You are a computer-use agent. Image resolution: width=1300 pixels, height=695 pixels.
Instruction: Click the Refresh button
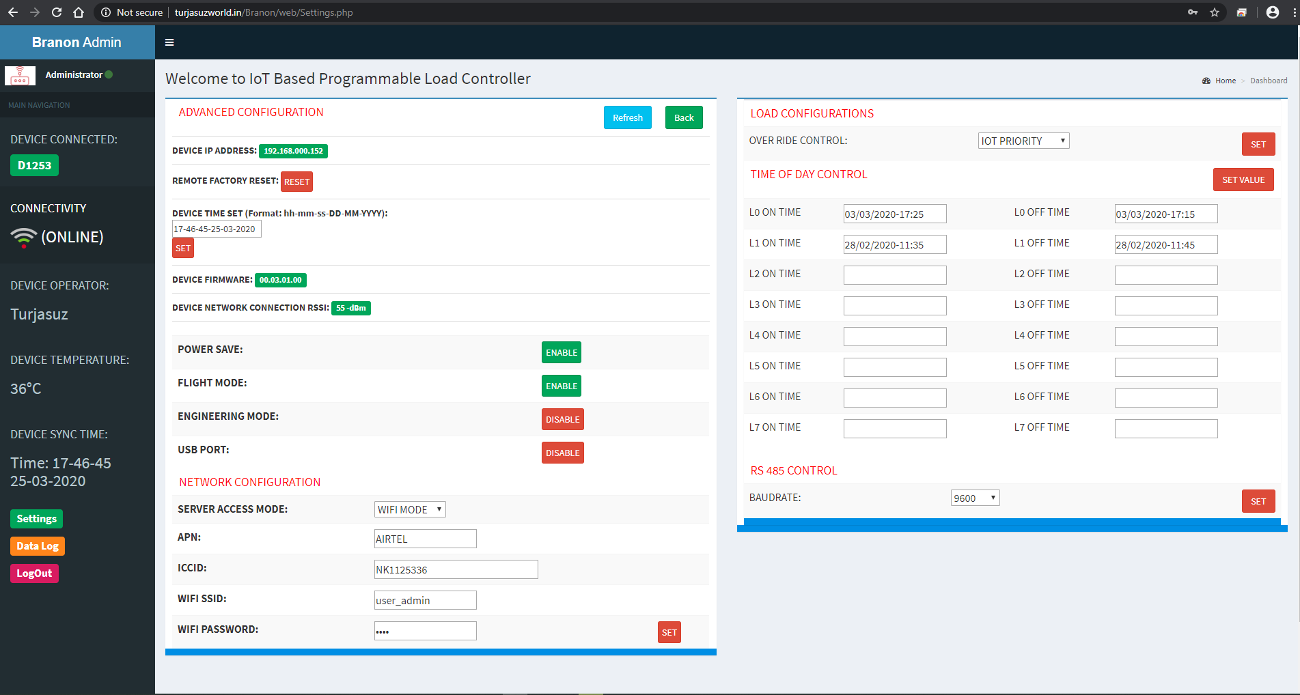(628, 117)
